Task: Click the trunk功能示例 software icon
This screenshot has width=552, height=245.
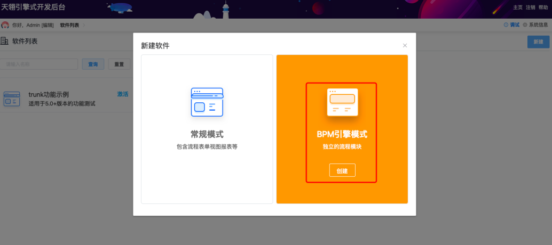Action: point(12,99)
